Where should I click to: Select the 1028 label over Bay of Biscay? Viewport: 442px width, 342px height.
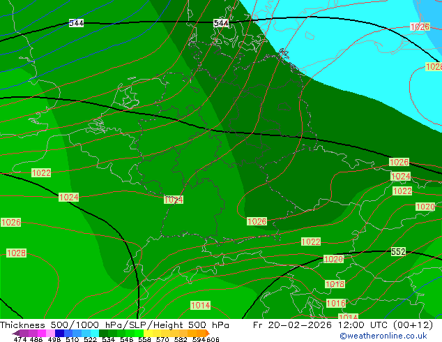16,253
